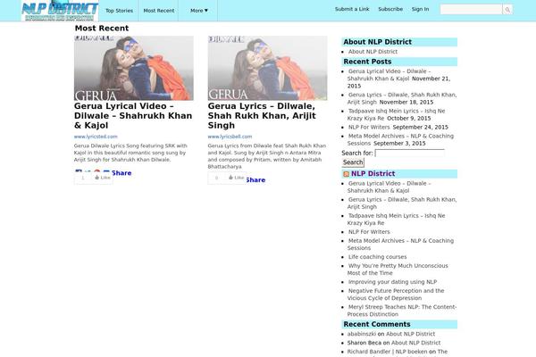Open Gerua Lyrics Arijit Singh thumbnail image
This screenshot has height=357, width=536.
point(267,68)
